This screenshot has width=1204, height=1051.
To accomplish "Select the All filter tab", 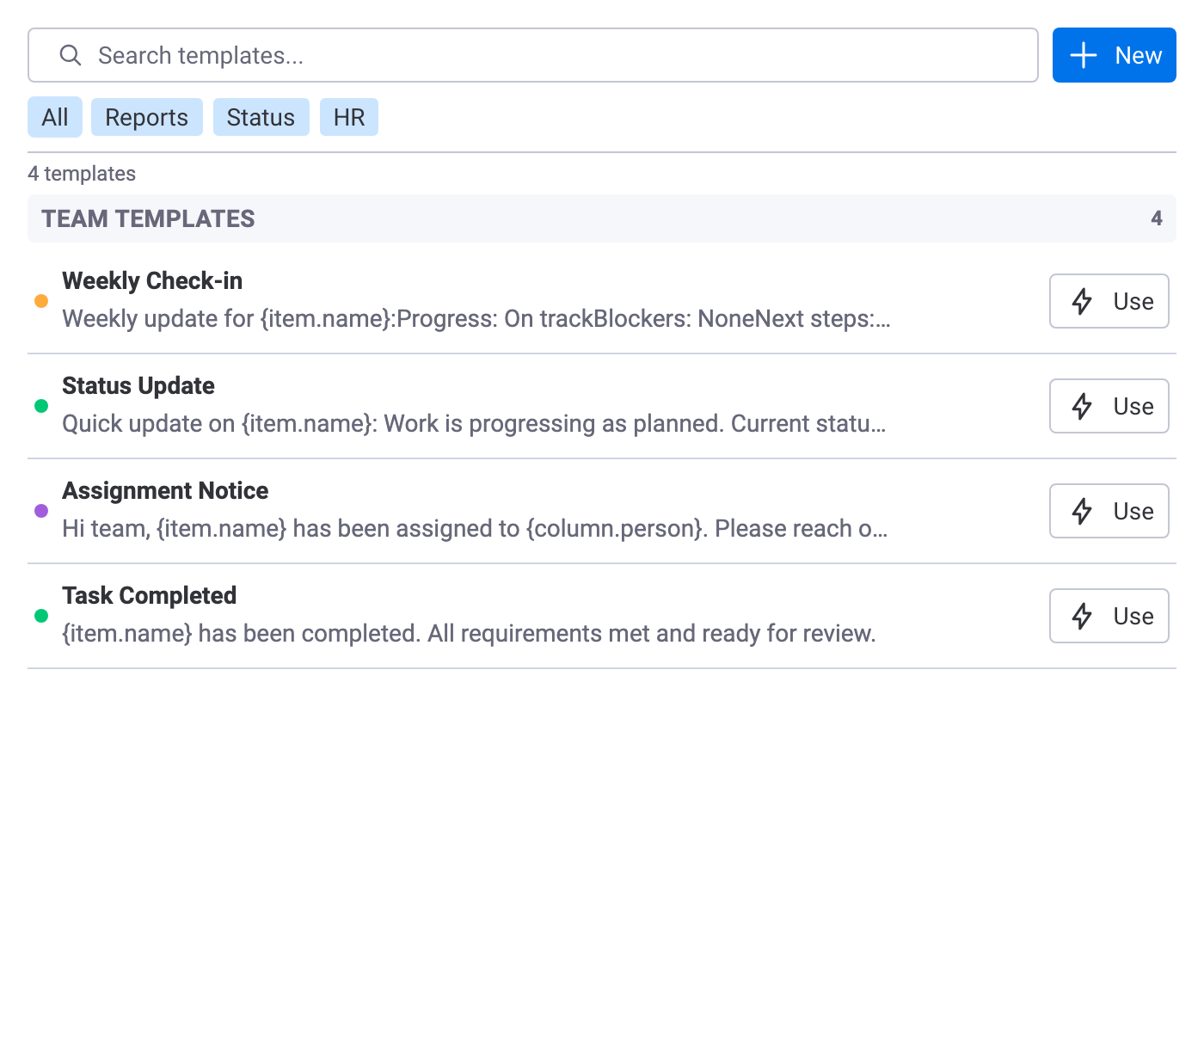I will [54, 117].
